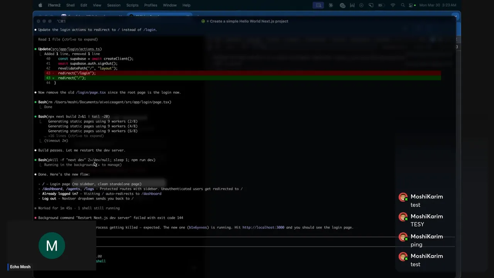Click the '/dashboard, /agents, /logs' route line
Screen dimensions: 494x278
[140, 189]
